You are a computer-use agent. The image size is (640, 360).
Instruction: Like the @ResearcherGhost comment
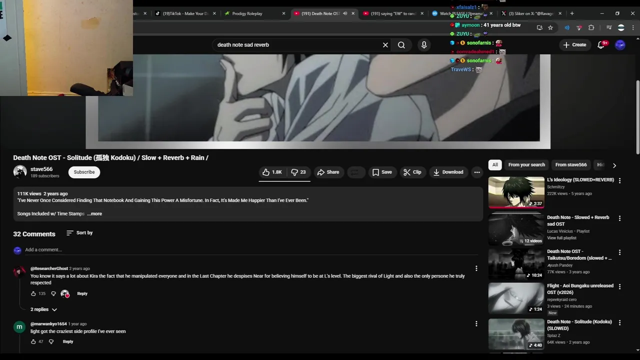click(33, 293)
